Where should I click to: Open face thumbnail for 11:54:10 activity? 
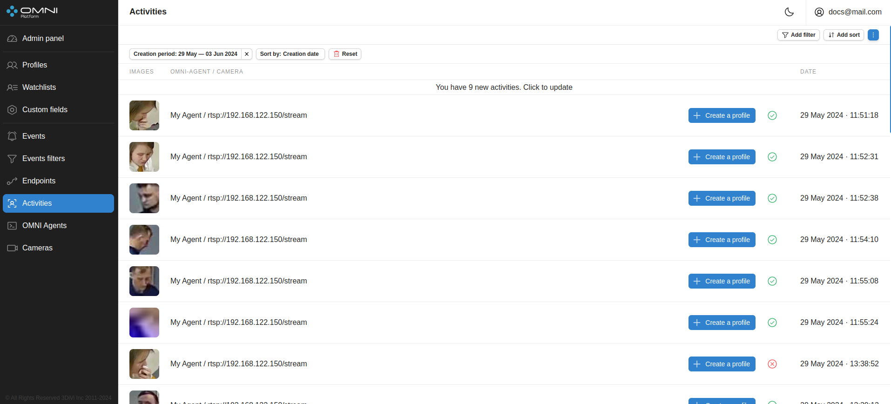(144, 240)
